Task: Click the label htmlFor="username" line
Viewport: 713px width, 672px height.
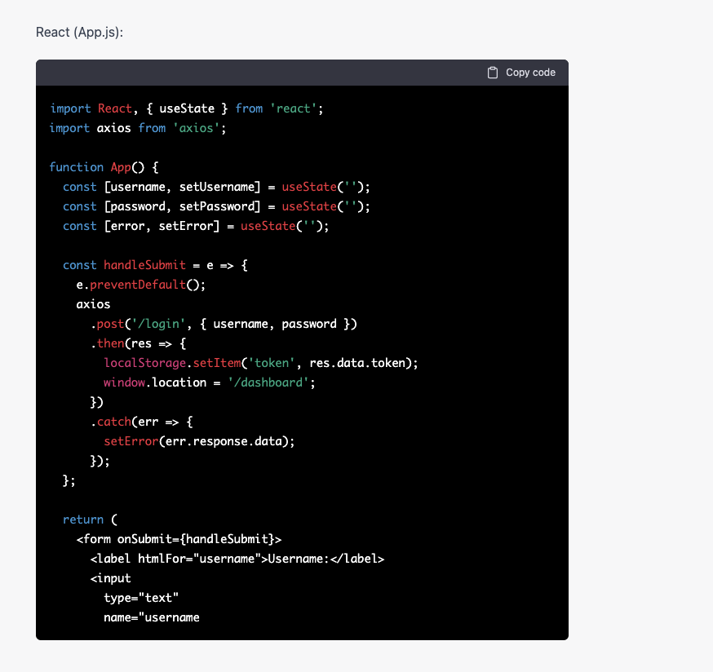Action: coord(237,559)
